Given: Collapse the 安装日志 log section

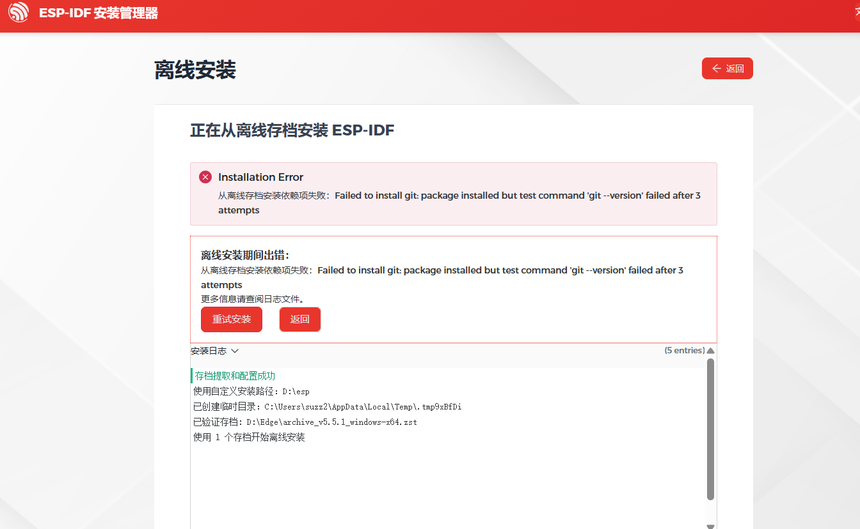Looking at the screenshot, I should (214, 351).
